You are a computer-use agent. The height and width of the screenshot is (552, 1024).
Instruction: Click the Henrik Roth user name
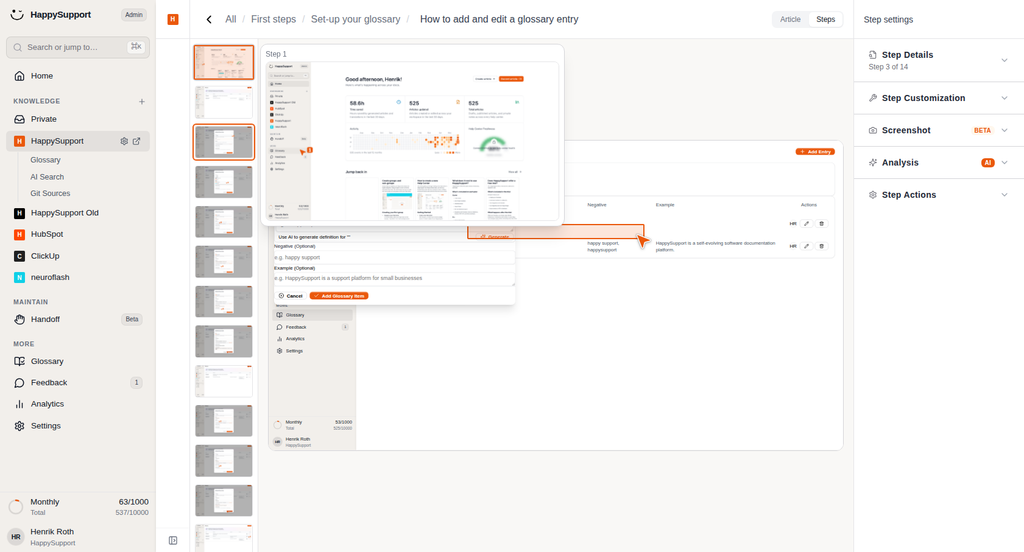52,532
